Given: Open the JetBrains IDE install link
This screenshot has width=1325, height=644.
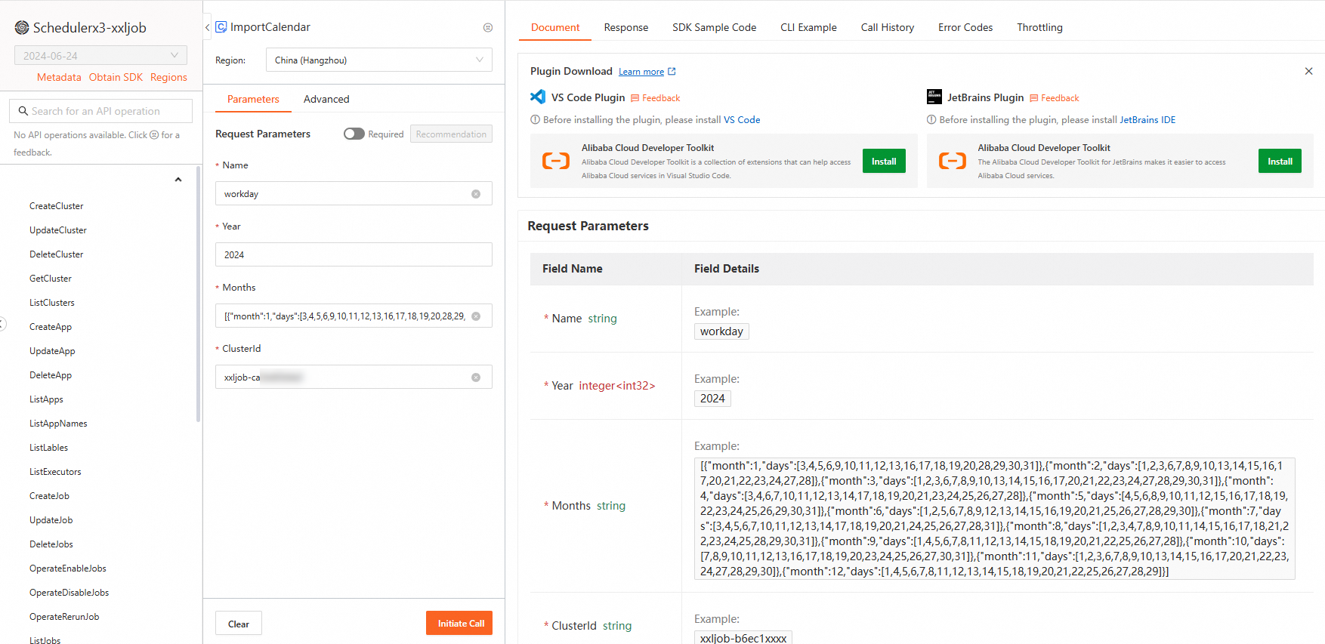Looking at the screenshot, I should pyautogui.click(x=1147, y=119).
